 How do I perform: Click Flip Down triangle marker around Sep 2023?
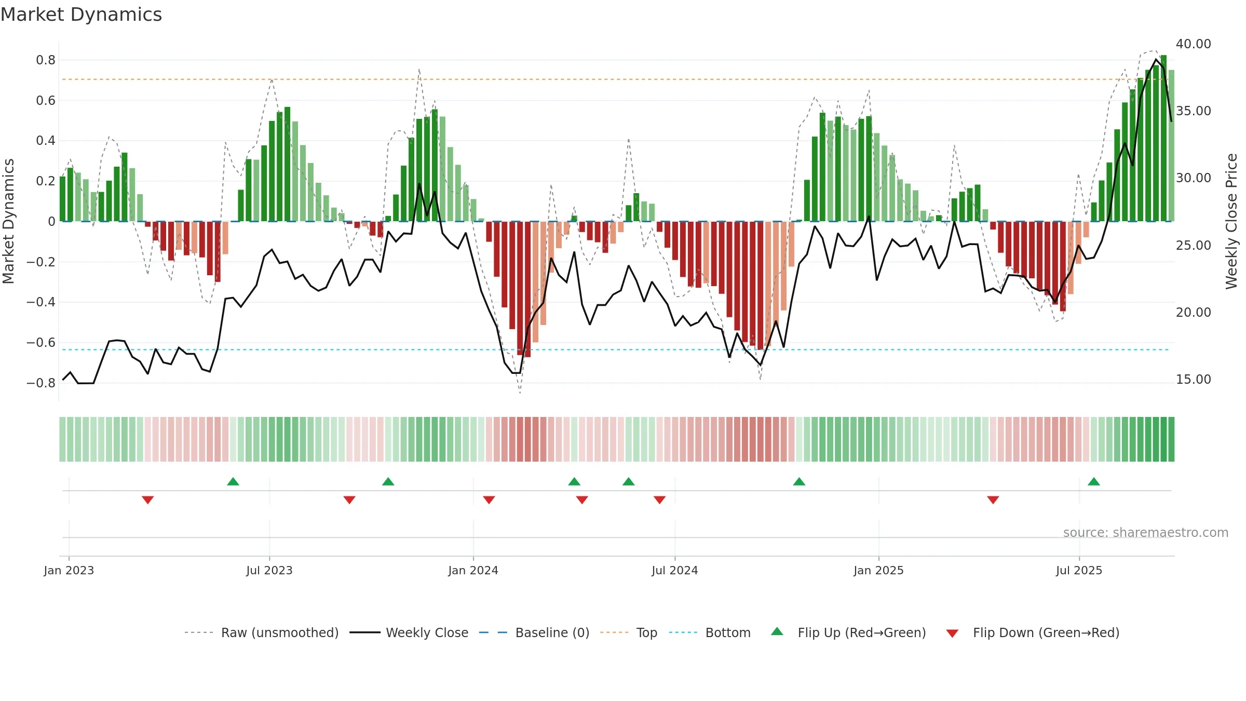349,500
